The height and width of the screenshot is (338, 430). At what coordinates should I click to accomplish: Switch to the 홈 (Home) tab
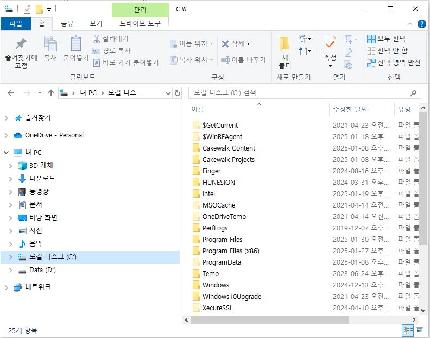click(42, 23)
